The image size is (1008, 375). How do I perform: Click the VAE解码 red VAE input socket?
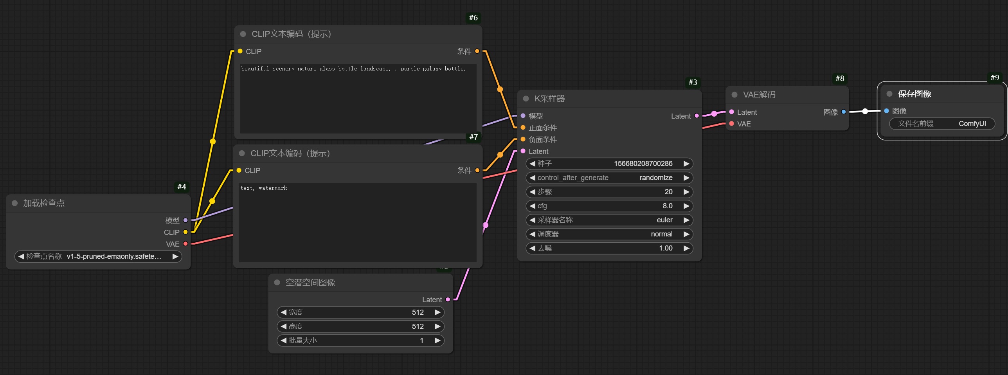[731, 124]
